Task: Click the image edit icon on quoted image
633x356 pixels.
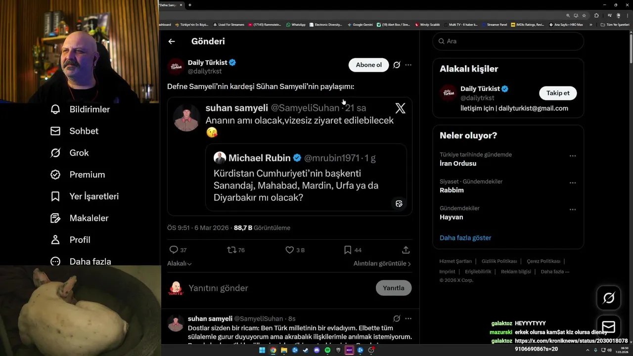Action: (x=399, y=204)
